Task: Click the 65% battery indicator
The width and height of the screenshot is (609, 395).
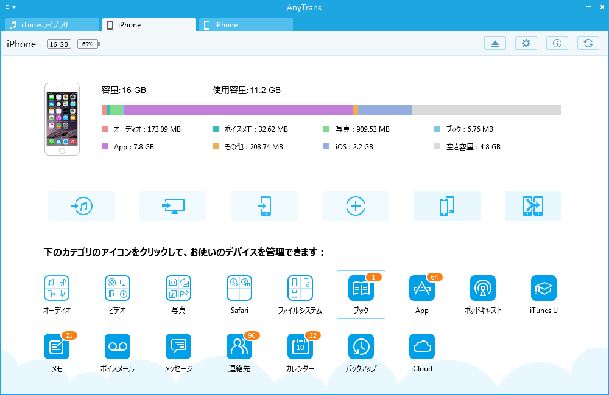Action: 88,44
